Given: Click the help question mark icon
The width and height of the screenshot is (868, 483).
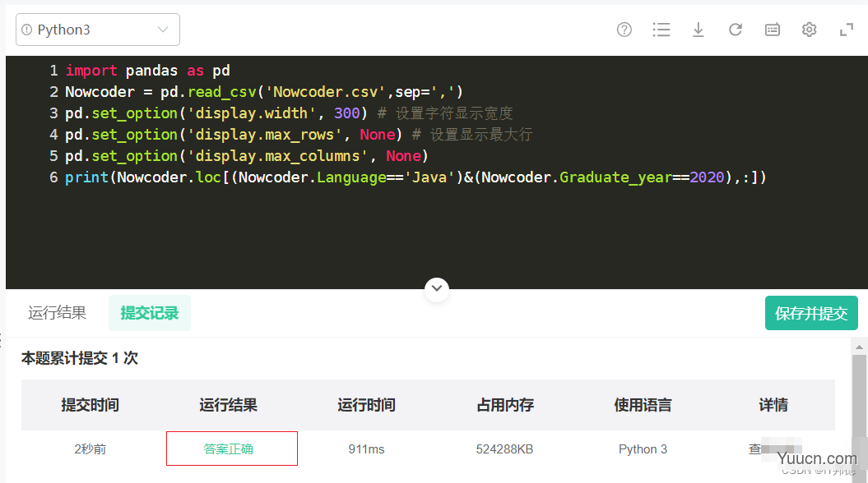Looking at the screenshot, I should [624, 30].
